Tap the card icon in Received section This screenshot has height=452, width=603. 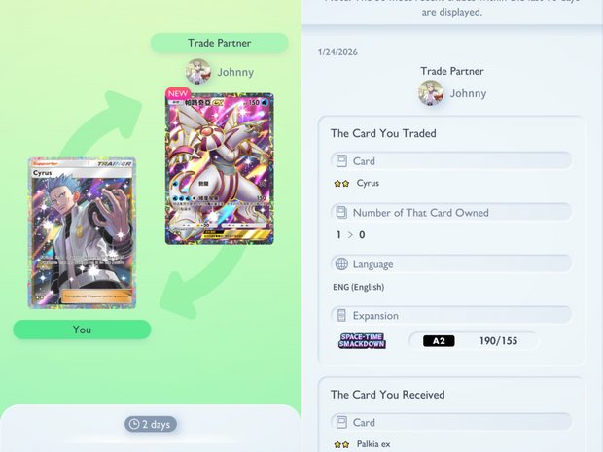341,423
